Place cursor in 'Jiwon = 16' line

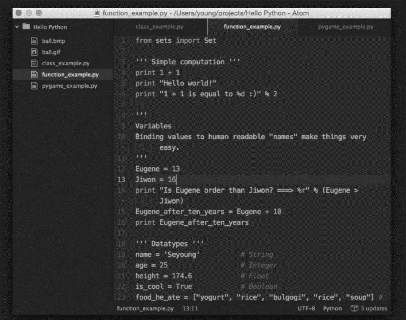(x=156, y=179)
